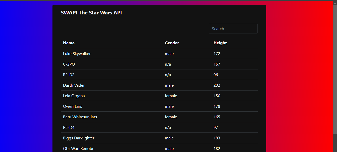Click the female gender cell for Leia Organa
337x152 pixels.
(171, 96)
